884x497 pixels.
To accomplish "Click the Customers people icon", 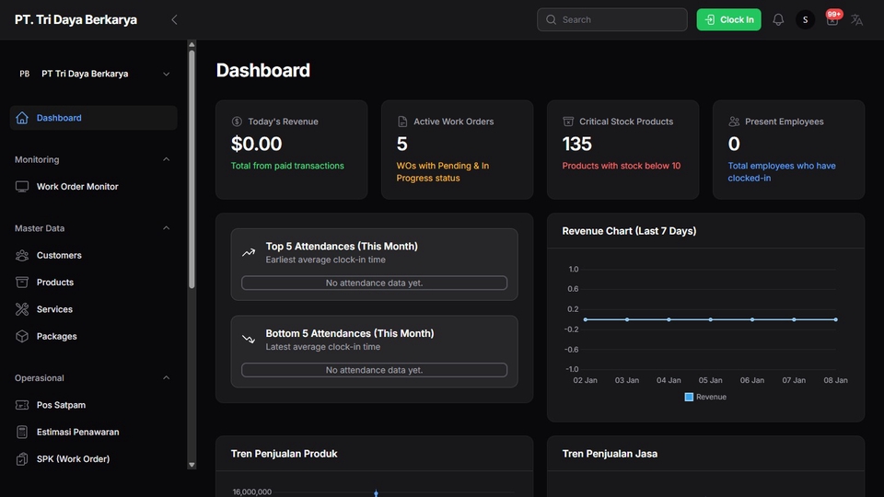I will [x=22, y=255].
